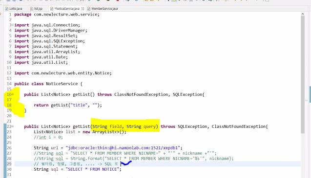The image size is (311, 178).
Task: Click the jdbc:oracle:thin URL string
Action: coord(123,148)
